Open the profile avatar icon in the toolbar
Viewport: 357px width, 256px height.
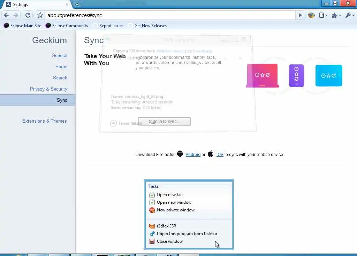point(311,15)
